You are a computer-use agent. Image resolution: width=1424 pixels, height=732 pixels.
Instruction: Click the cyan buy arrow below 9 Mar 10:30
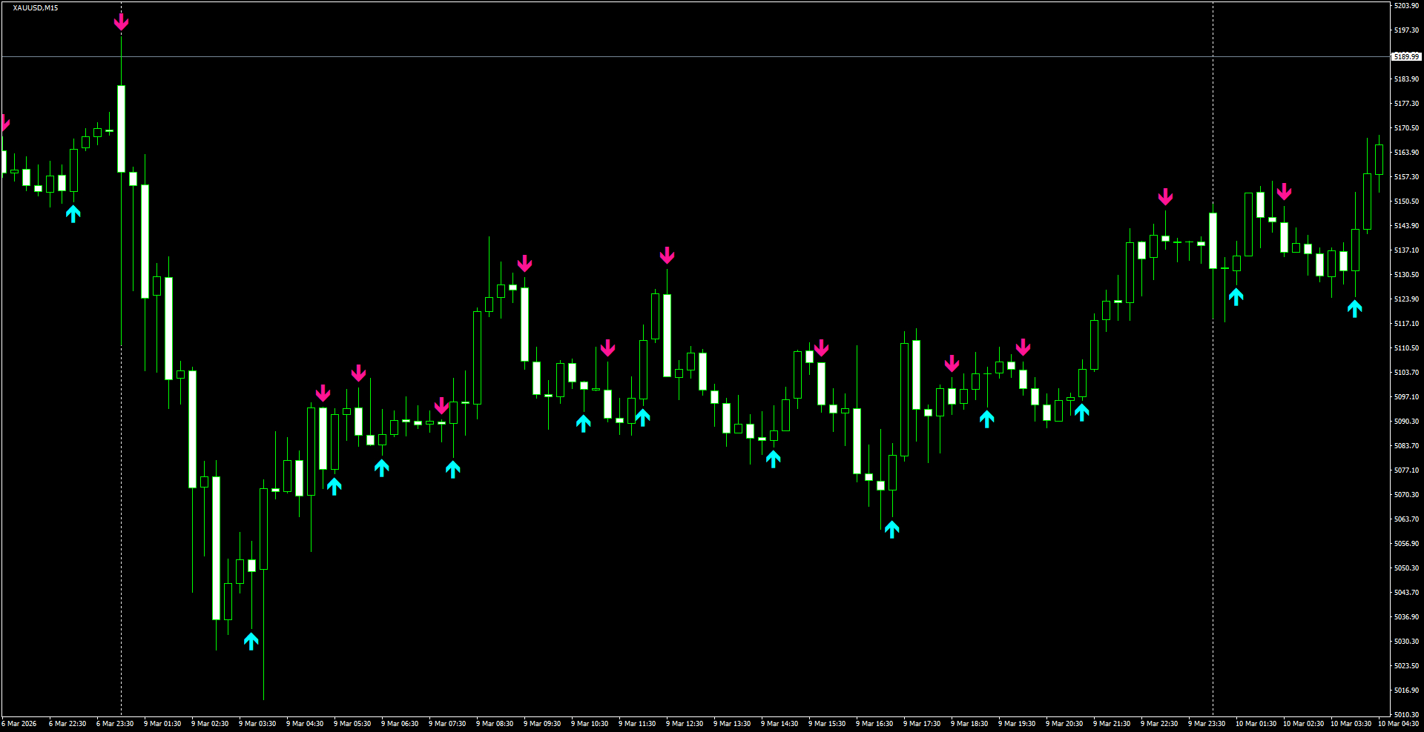[x=584, y=422]
